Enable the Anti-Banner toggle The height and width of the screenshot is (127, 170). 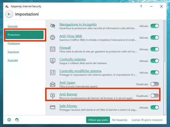point(154,96)
